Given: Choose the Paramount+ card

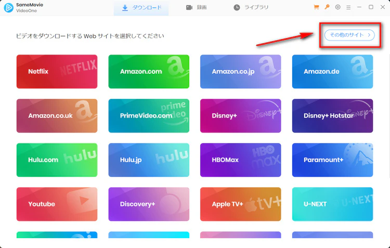Looking at the screenshot, I should tap(333, 160).
